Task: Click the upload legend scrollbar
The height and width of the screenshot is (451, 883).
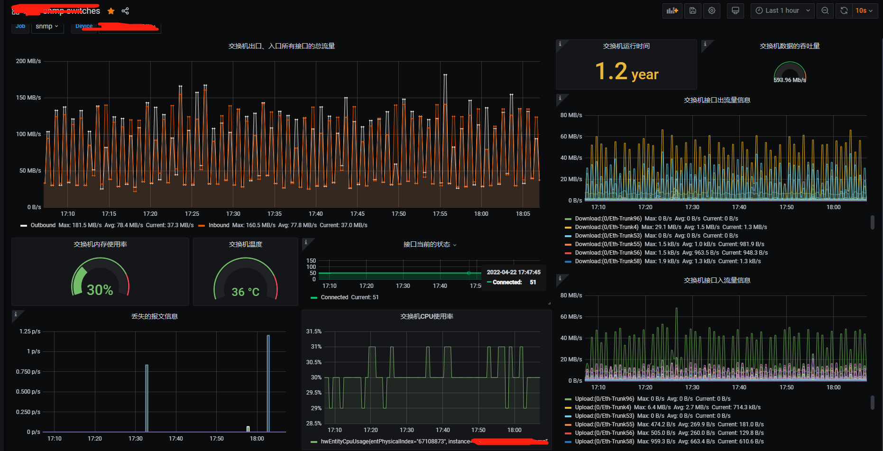Action: [x=872, y=403]
